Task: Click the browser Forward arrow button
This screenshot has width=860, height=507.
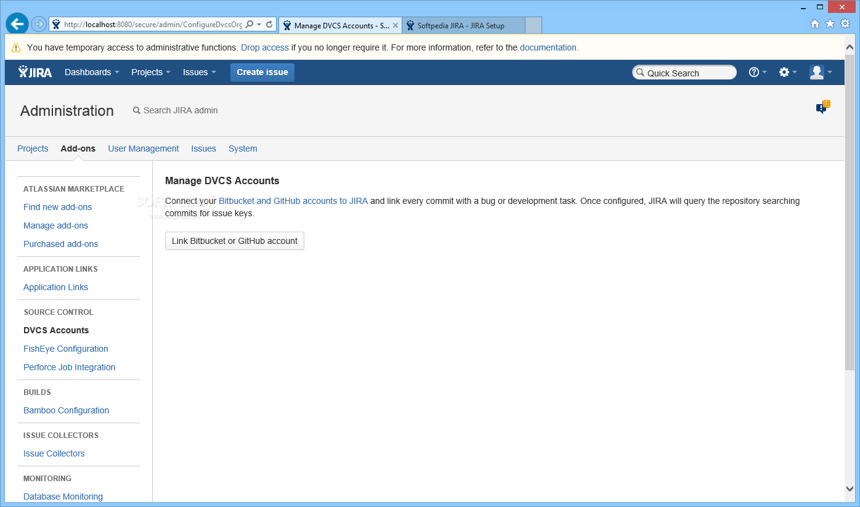Action: tap(39, 25)
